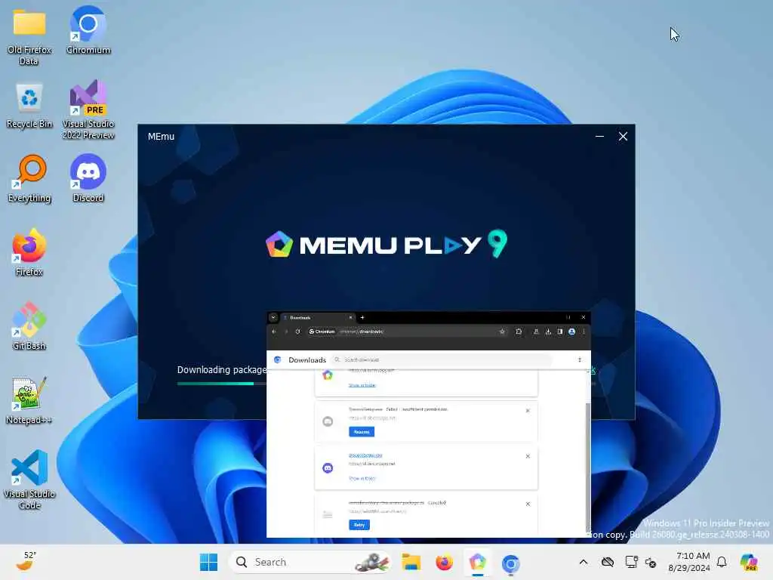The height and width of the screenshot is (580, 773).
Task: Select the Recycle Bin desktop icon
Action: (29, 106)
